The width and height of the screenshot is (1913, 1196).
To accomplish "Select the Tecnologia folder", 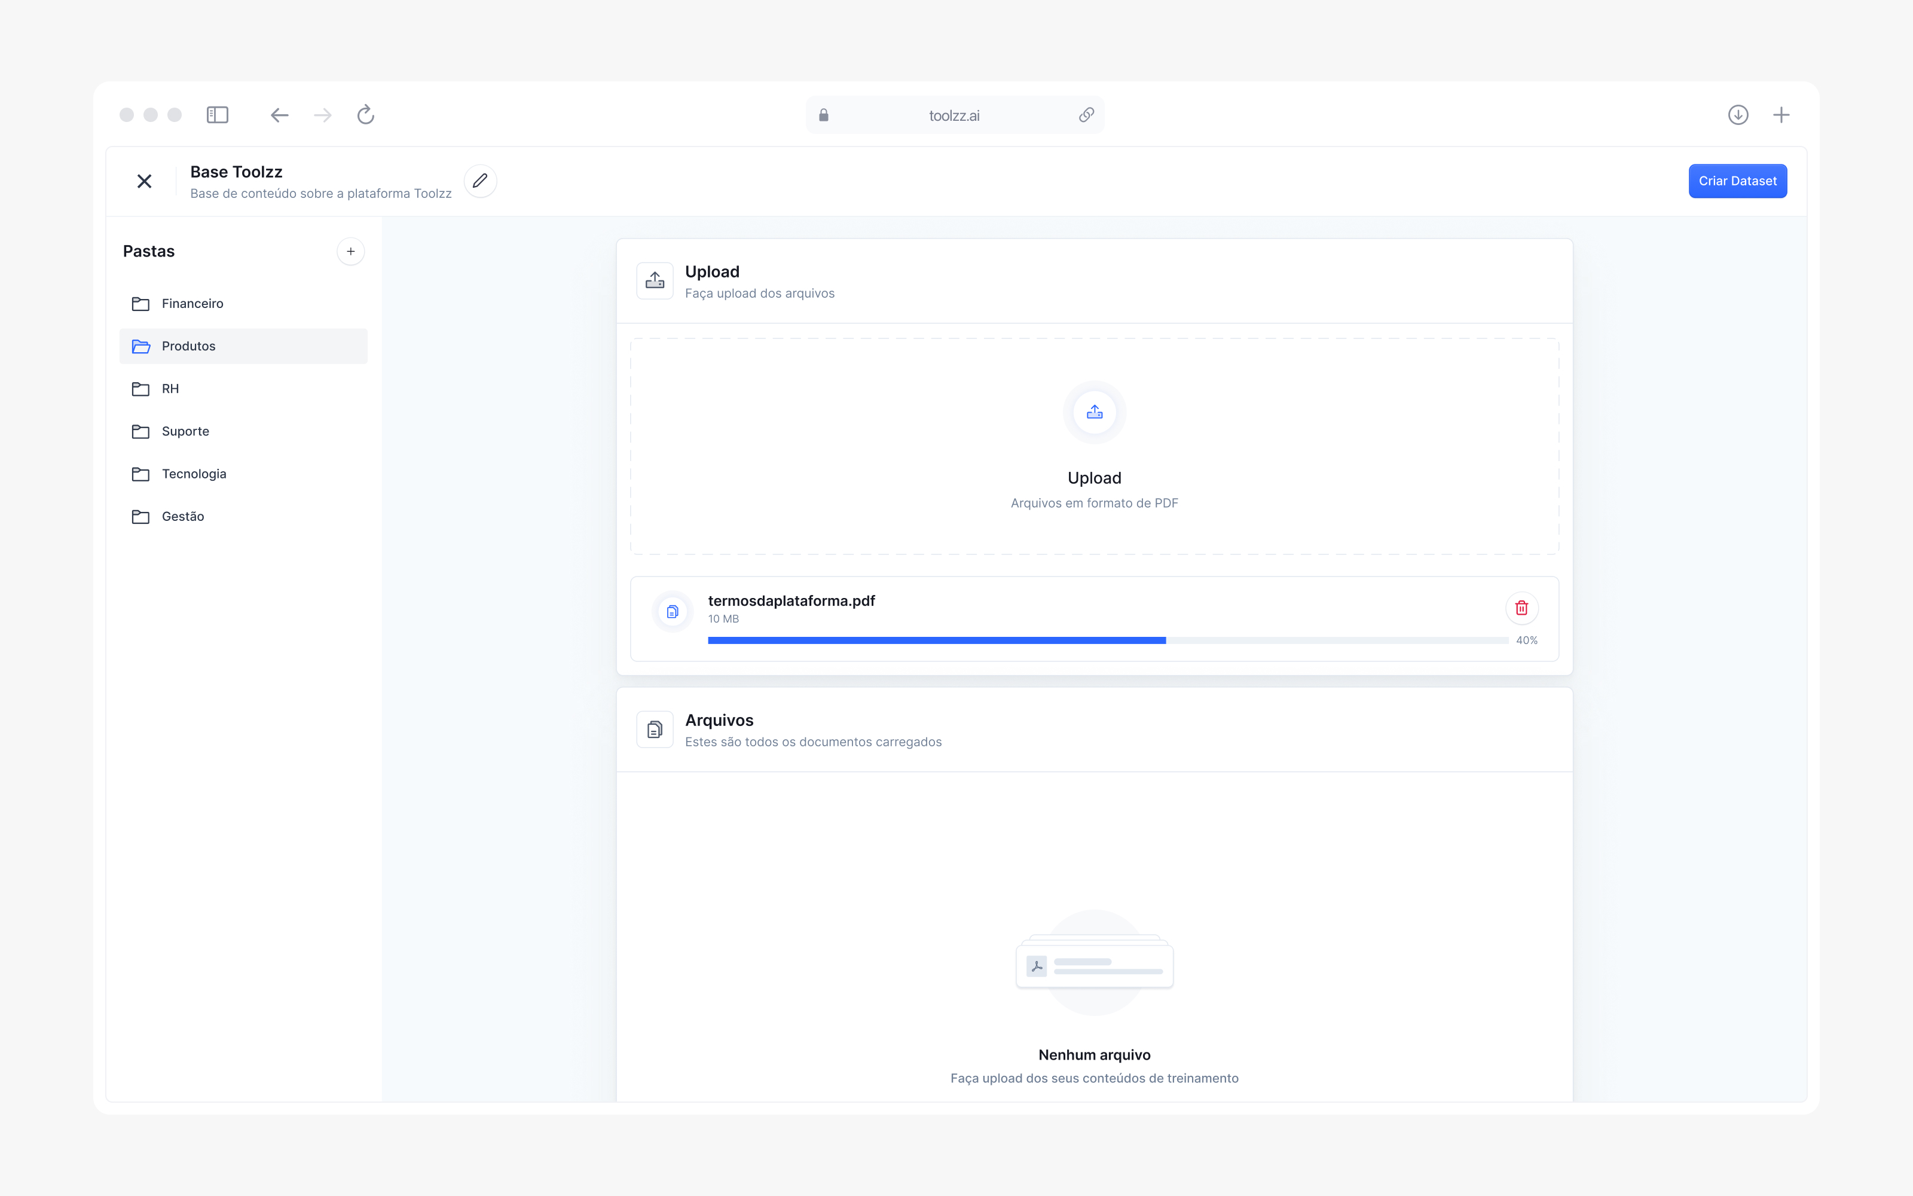I will coord(194,474).
